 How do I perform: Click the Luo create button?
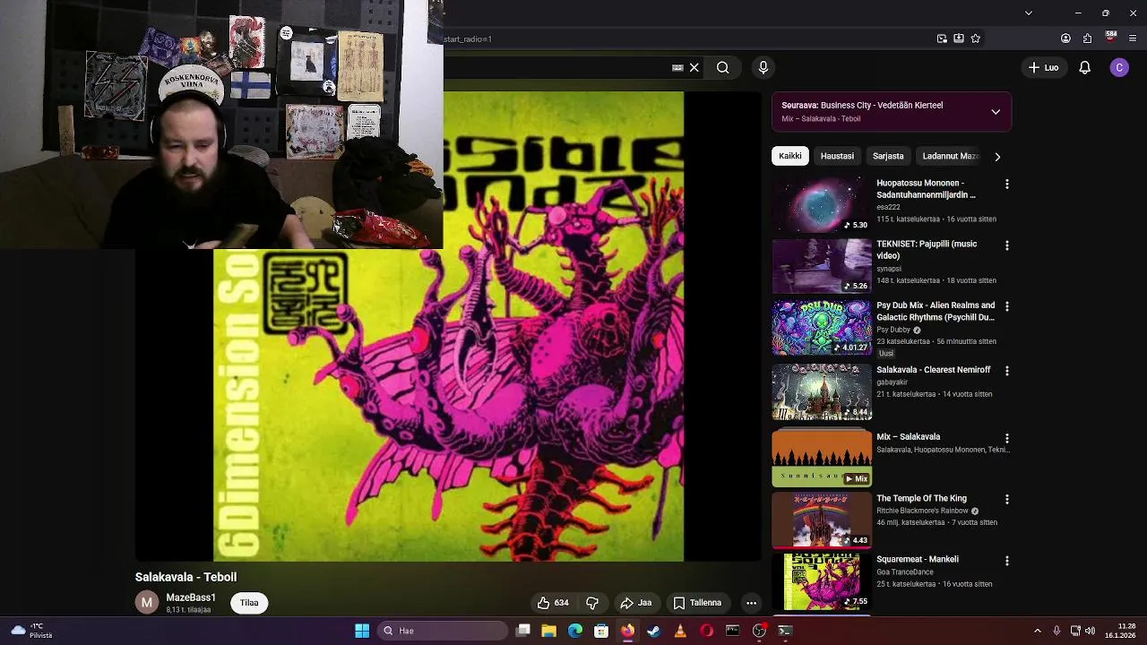1044,67
